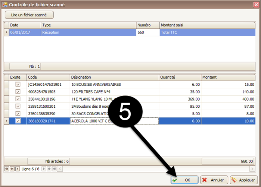Image resolution: width=261 pixels, height=187 pixels.
Task: Click the row indicator arrow of Réception row
Action: pyautogui.click(x=6, y=32)
